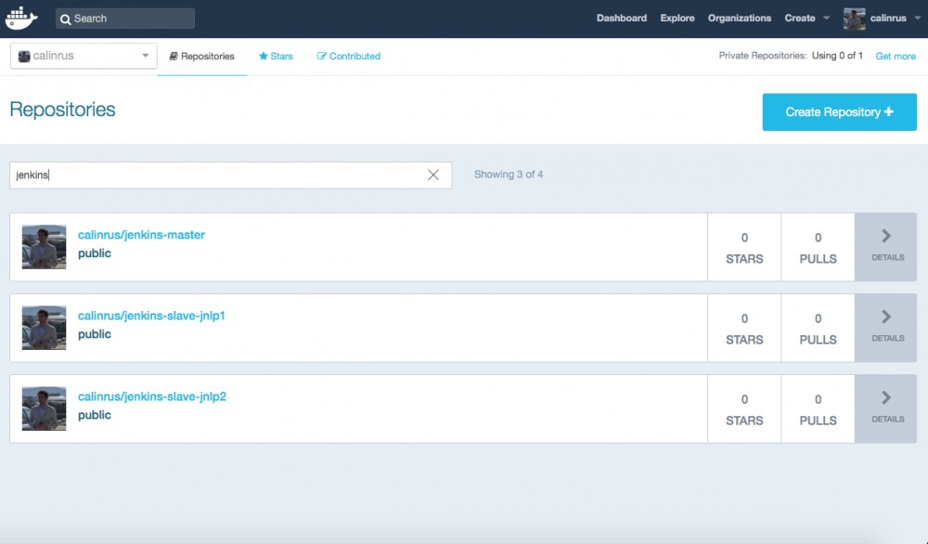Open the calinrus user menu arrow
928x544 pixels.
[x=918, y=18]
